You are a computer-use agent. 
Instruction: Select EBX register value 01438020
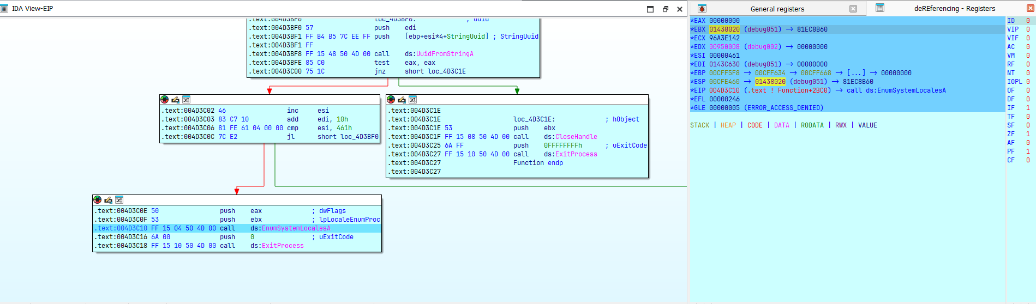click(724, 29)
